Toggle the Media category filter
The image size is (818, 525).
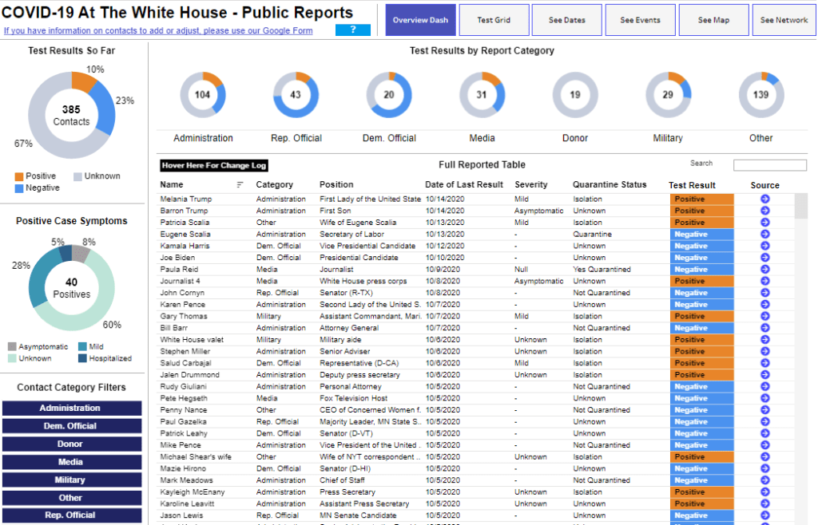pyautogui.click(x=71, y=461)
